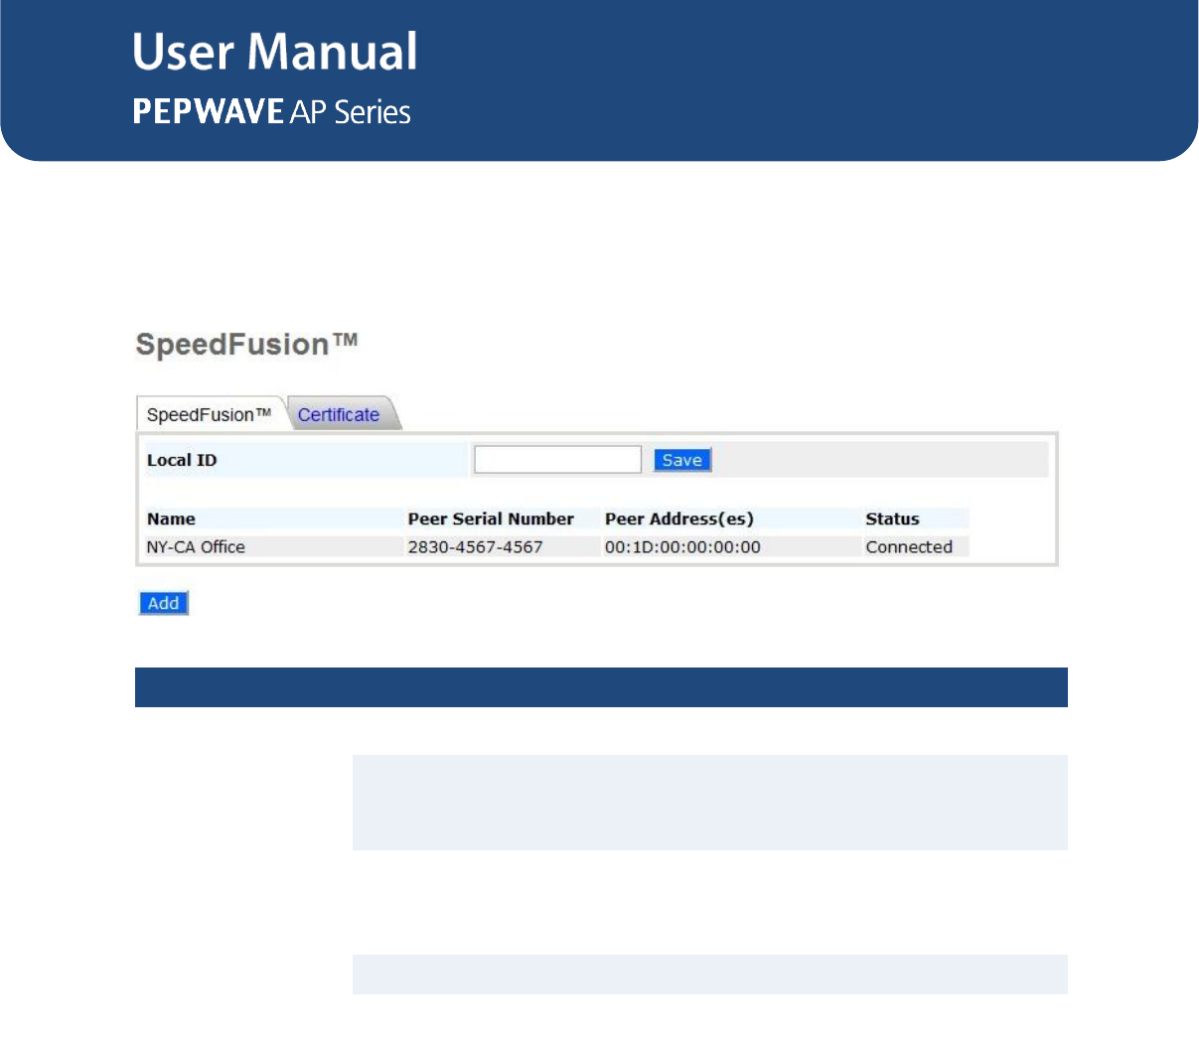
Task: Click the Local ID input field
Action: (557, 460)
